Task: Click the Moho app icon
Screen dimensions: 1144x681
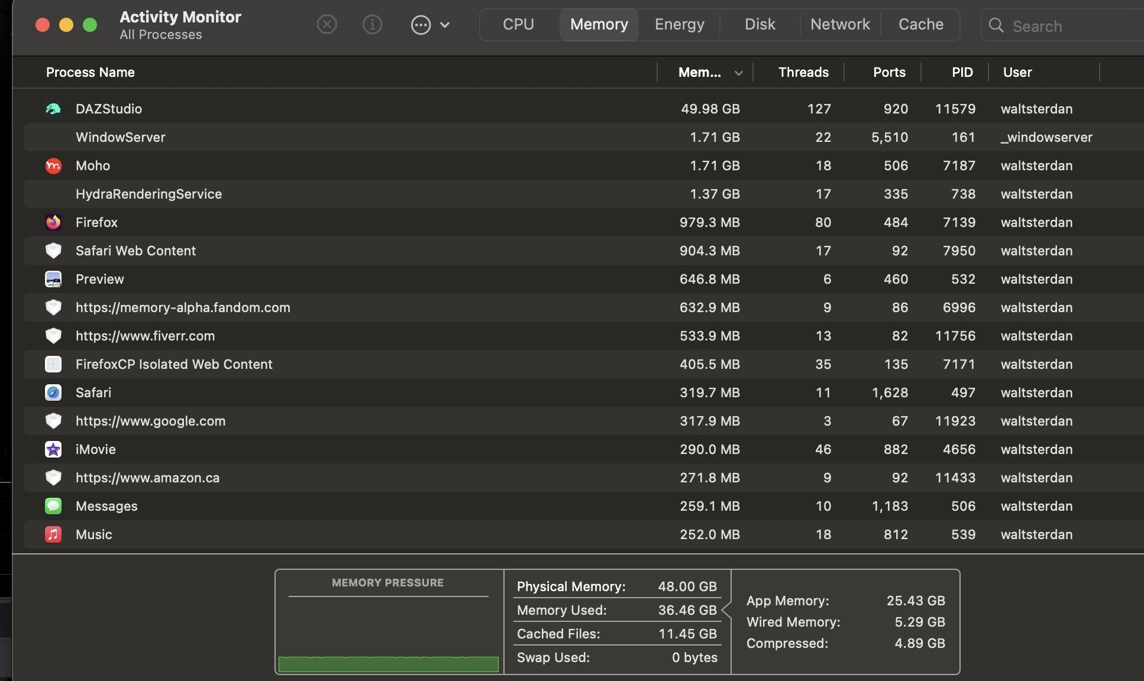Action: click(x=53, y=166)
